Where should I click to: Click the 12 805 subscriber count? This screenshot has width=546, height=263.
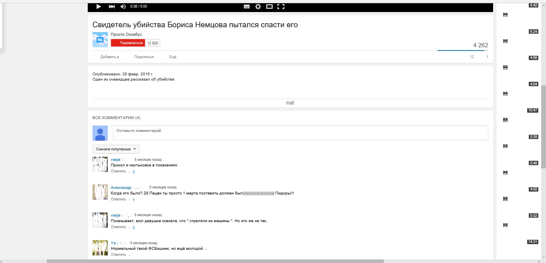(x=153, y=43)
